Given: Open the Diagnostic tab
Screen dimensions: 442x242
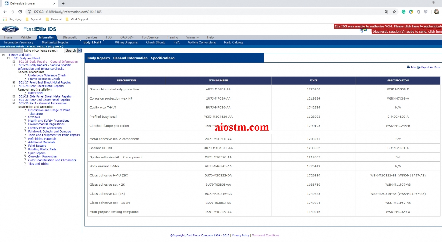Looking at the screenshot, I should pyautogui.click(x=70, y=37).
